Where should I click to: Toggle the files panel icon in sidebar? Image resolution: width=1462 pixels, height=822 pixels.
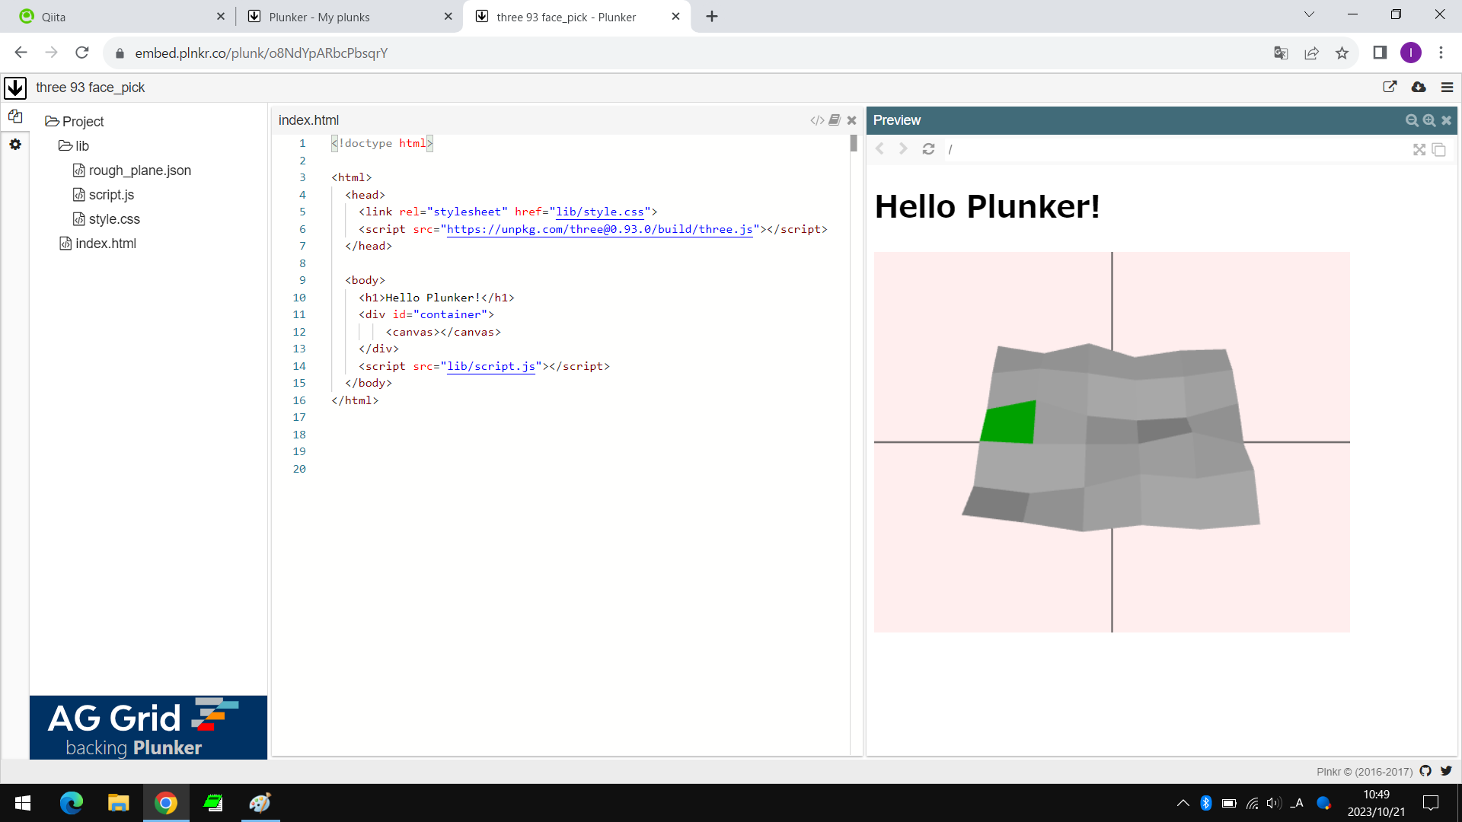(x=15, y=116)
